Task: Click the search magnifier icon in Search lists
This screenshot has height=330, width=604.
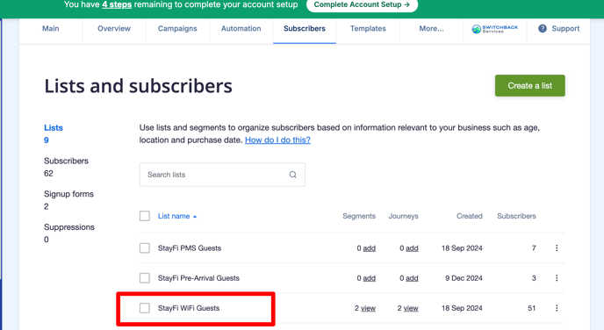Action: click(x=292, y=175)
